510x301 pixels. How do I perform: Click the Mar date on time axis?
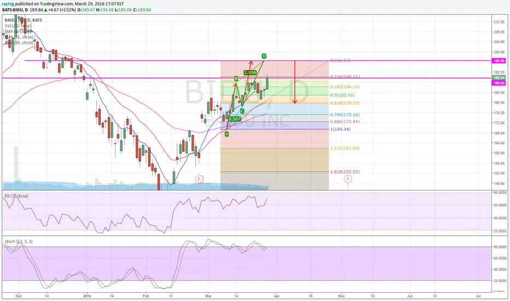[x=208, y=296]
